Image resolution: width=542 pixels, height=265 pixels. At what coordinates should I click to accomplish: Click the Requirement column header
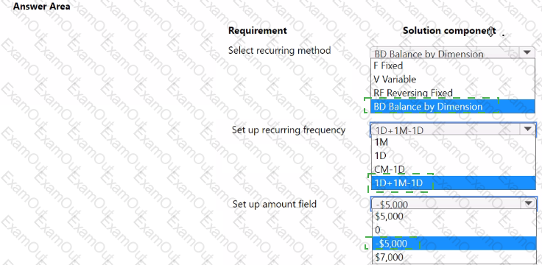click(258, 31)
